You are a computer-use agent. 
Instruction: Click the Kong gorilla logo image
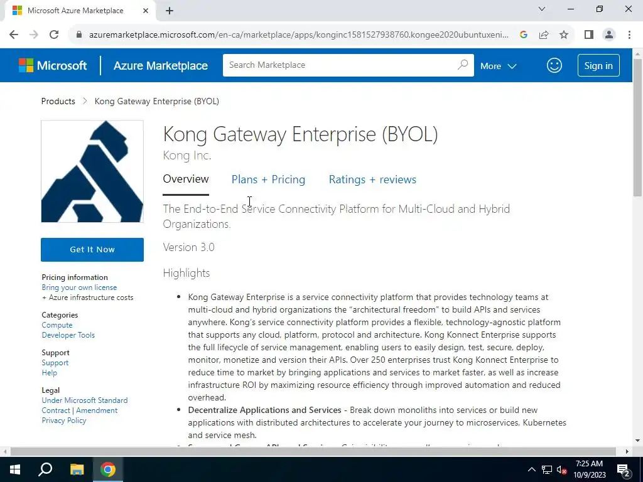click(x=92, y=171)
